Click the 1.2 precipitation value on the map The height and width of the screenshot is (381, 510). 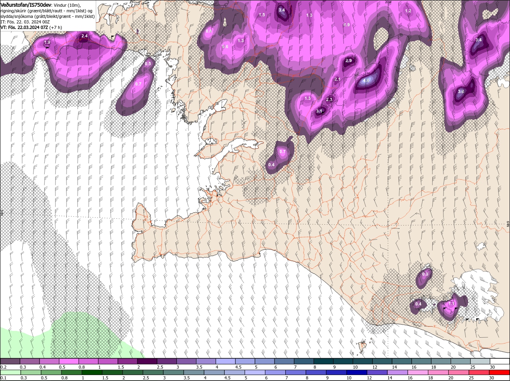[x=408, y=11]
